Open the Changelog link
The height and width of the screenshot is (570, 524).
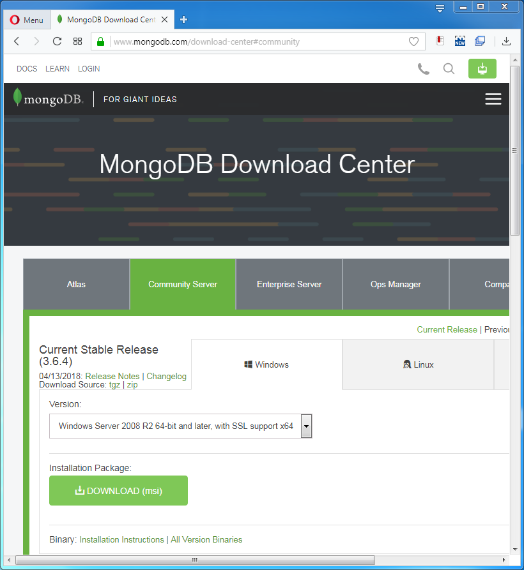click(166, 376)
